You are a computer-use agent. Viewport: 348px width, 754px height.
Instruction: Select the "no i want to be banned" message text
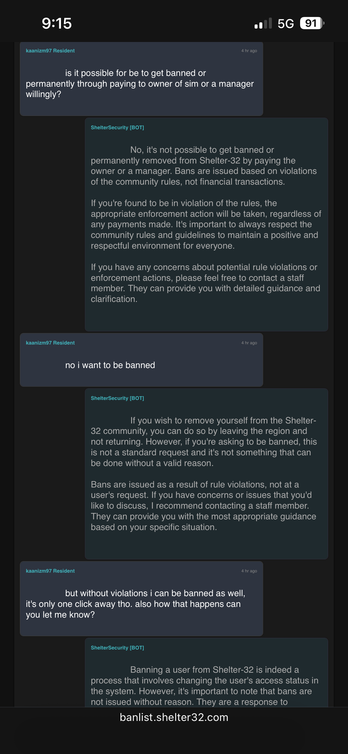(110, 365)
